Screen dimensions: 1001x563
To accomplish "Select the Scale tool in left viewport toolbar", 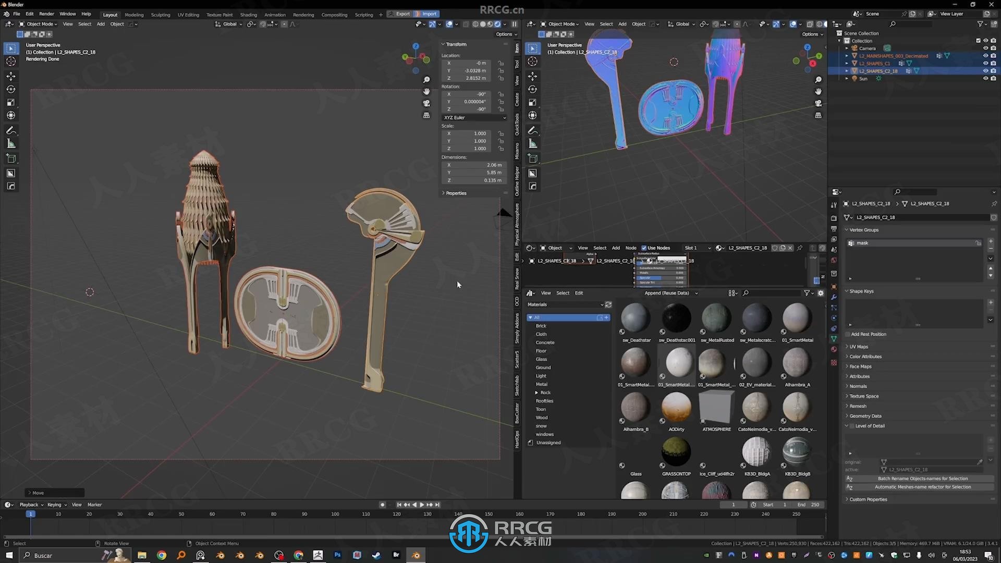I will click(11, 102).
